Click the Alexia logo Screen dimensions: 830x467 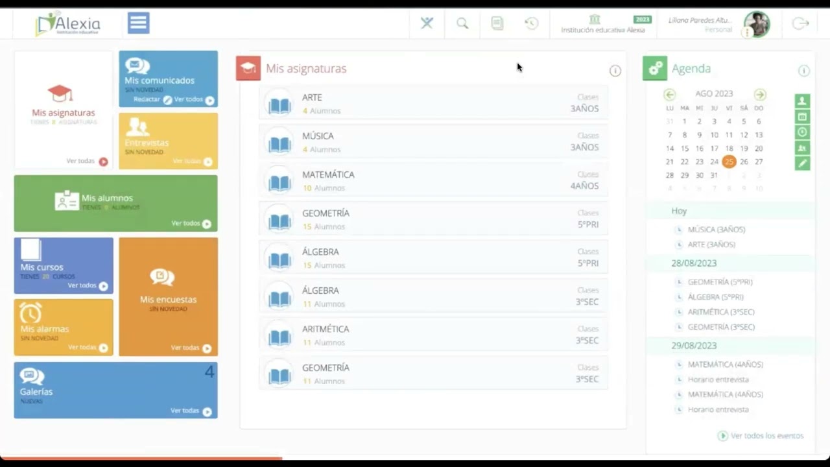68,23
